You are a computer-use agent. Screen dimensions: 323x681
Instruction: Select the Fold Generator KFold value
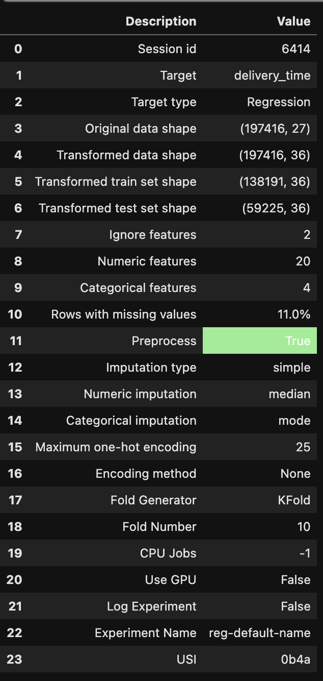click(x=294, y=500)
